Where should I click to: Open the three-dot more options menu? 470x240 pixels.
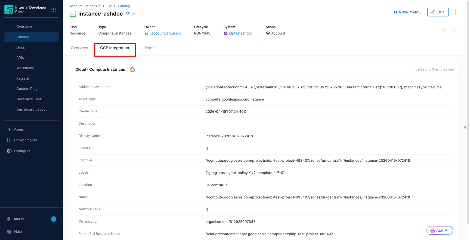(455, 12)
